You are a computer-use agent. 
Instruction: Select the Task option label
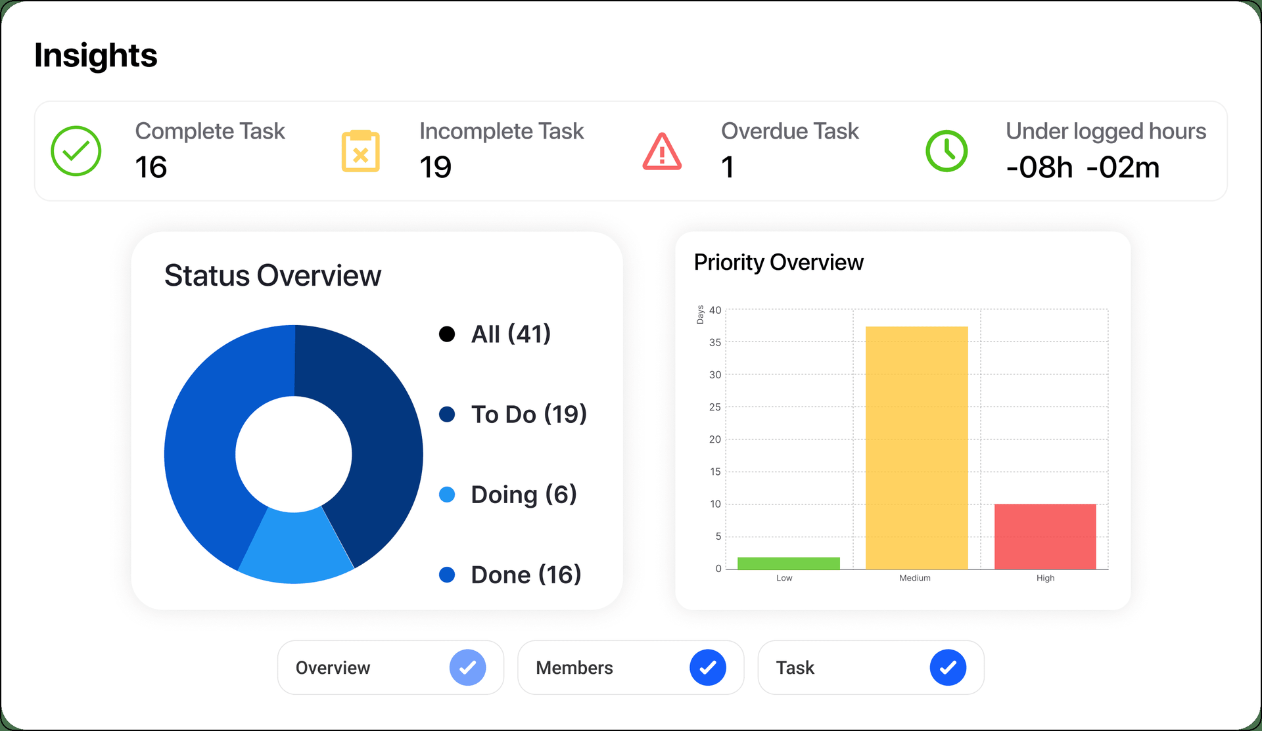pos(795,668)
